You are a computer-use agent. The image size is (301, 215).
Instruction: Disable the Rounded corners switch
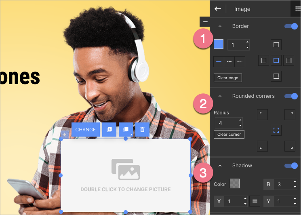[x=291, y=96]
